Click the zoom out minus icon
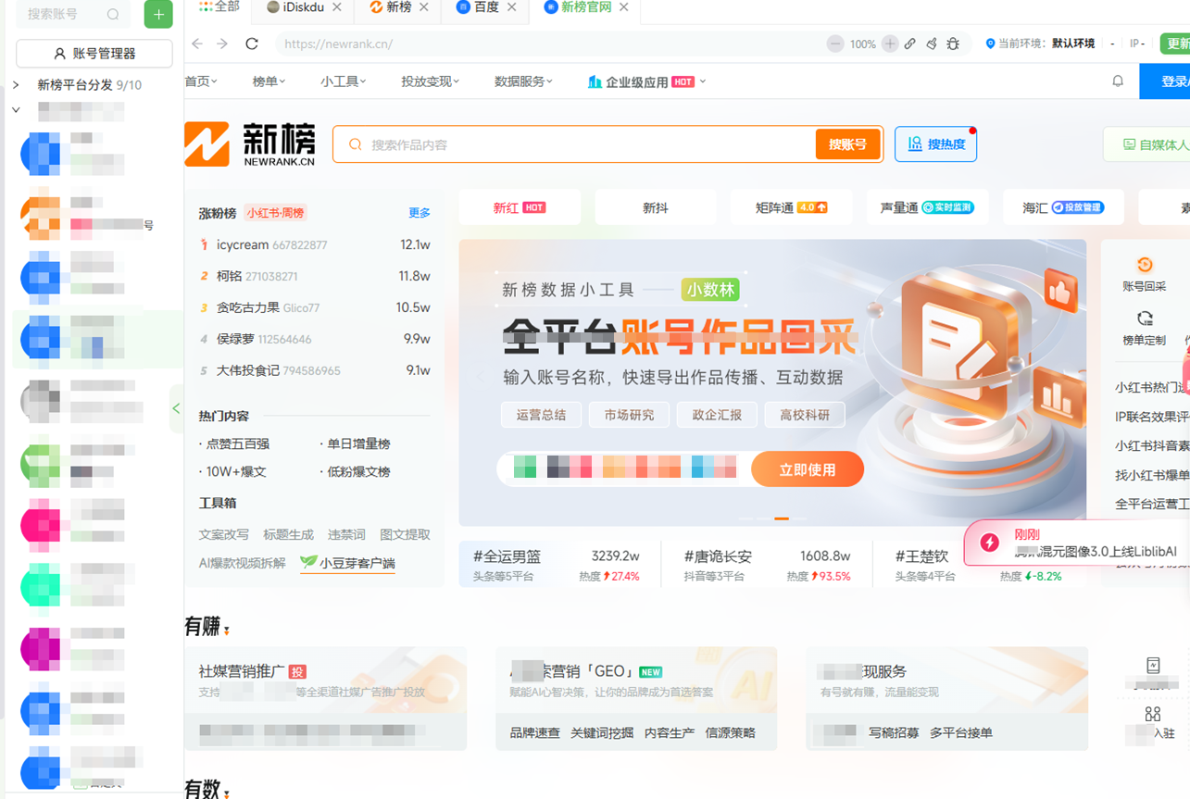Viewport: 1190px width, 799px height. 835,44
